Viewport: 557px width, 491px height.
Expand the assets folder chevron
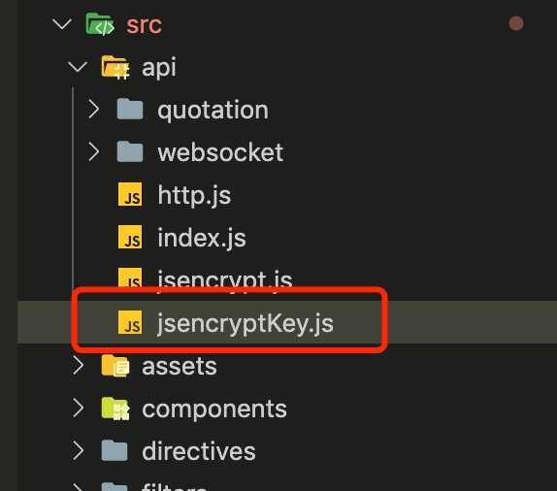point(79,365)
